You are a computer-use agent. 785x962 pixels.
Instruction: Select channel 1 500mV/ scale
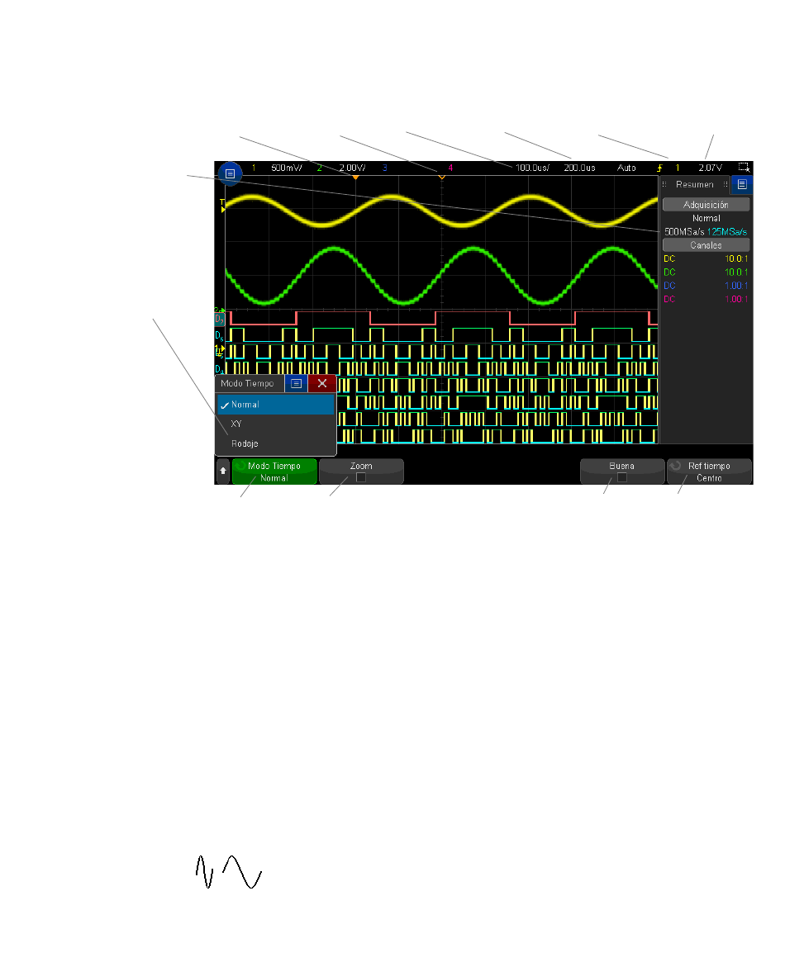pyautogui.click(x=286, y=168)
